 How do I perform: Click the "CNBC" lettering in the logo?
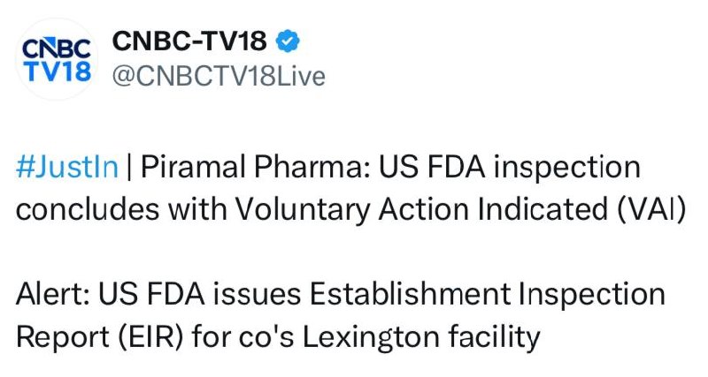tap(56, 47)
